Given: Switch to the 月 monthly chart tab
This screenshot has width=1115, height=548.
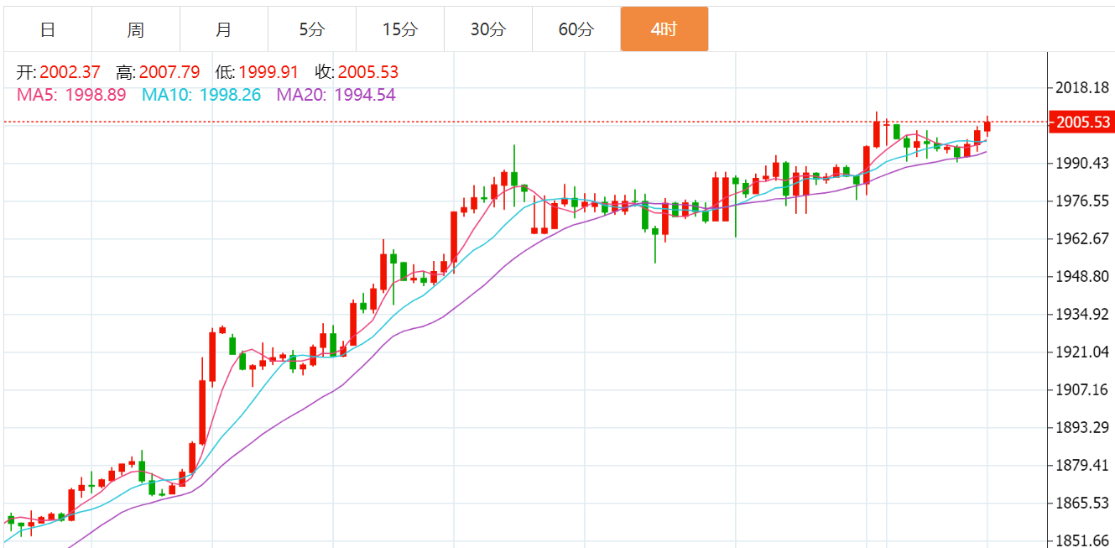Looking at the screenshot, I should (224, 29).
